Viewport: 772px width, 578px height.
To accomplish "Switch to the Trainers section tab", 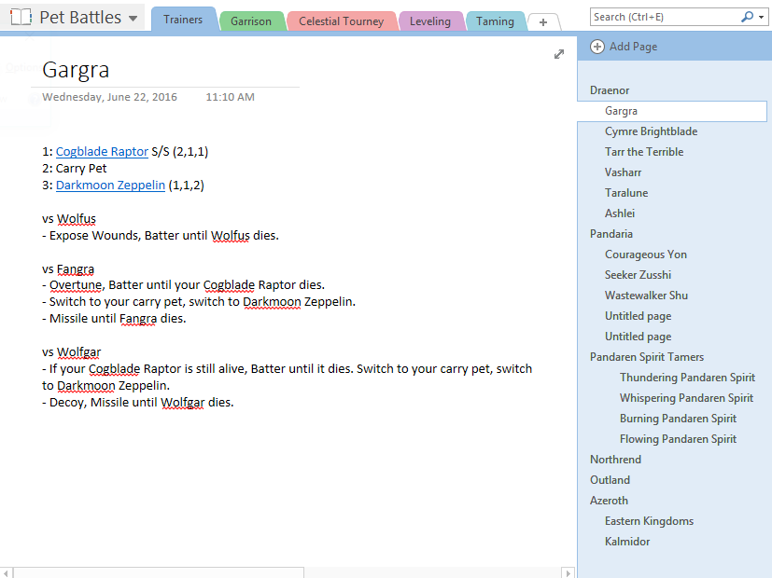I will (x=183, y=20).
